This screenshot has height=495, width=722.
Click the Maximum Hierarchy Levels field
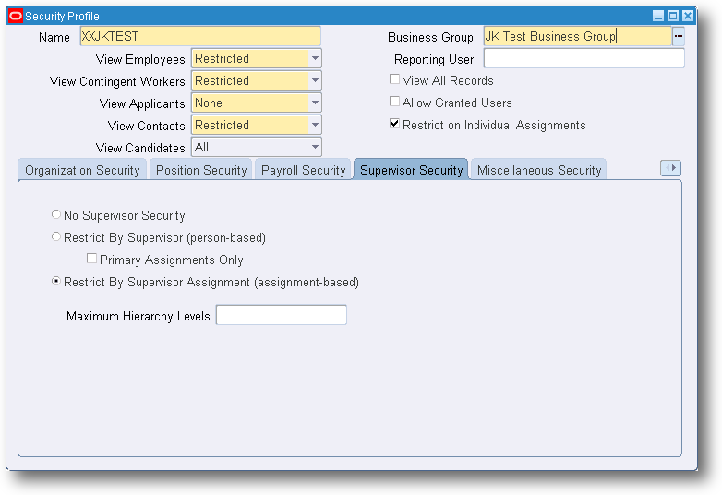(282, 315)
